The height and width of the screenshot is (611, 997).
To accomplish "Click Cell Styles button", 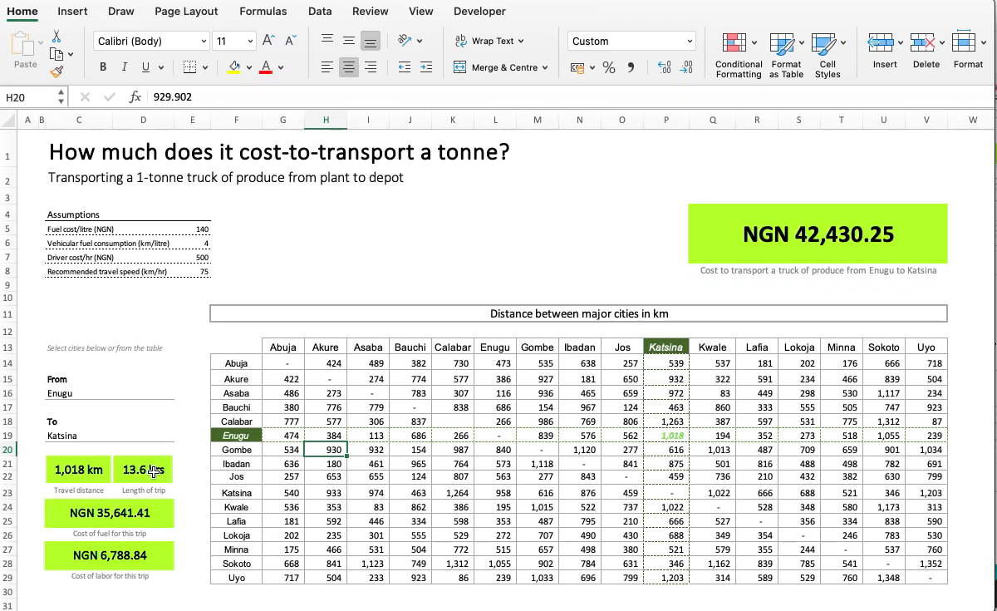I will point(828,55).
